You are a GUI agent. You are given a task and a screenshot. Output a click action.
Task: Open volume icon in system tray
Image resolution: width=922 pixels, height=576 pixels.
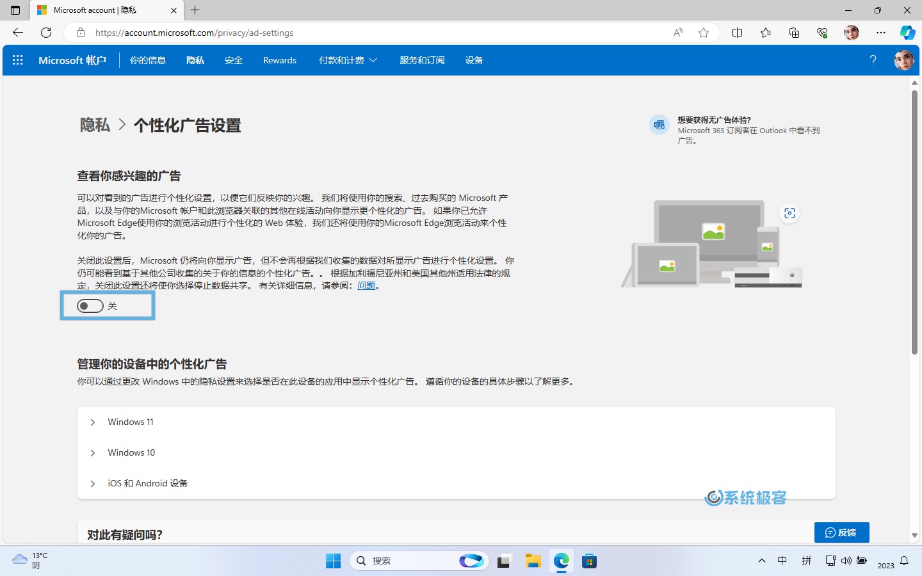pos(846,561)
